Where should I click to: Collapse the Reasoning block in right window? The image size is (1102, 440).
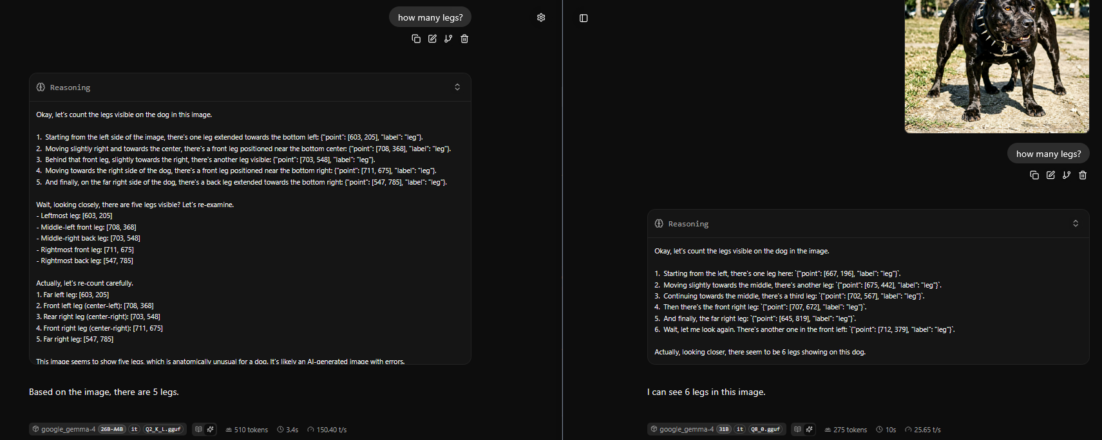pos(1076,223)
